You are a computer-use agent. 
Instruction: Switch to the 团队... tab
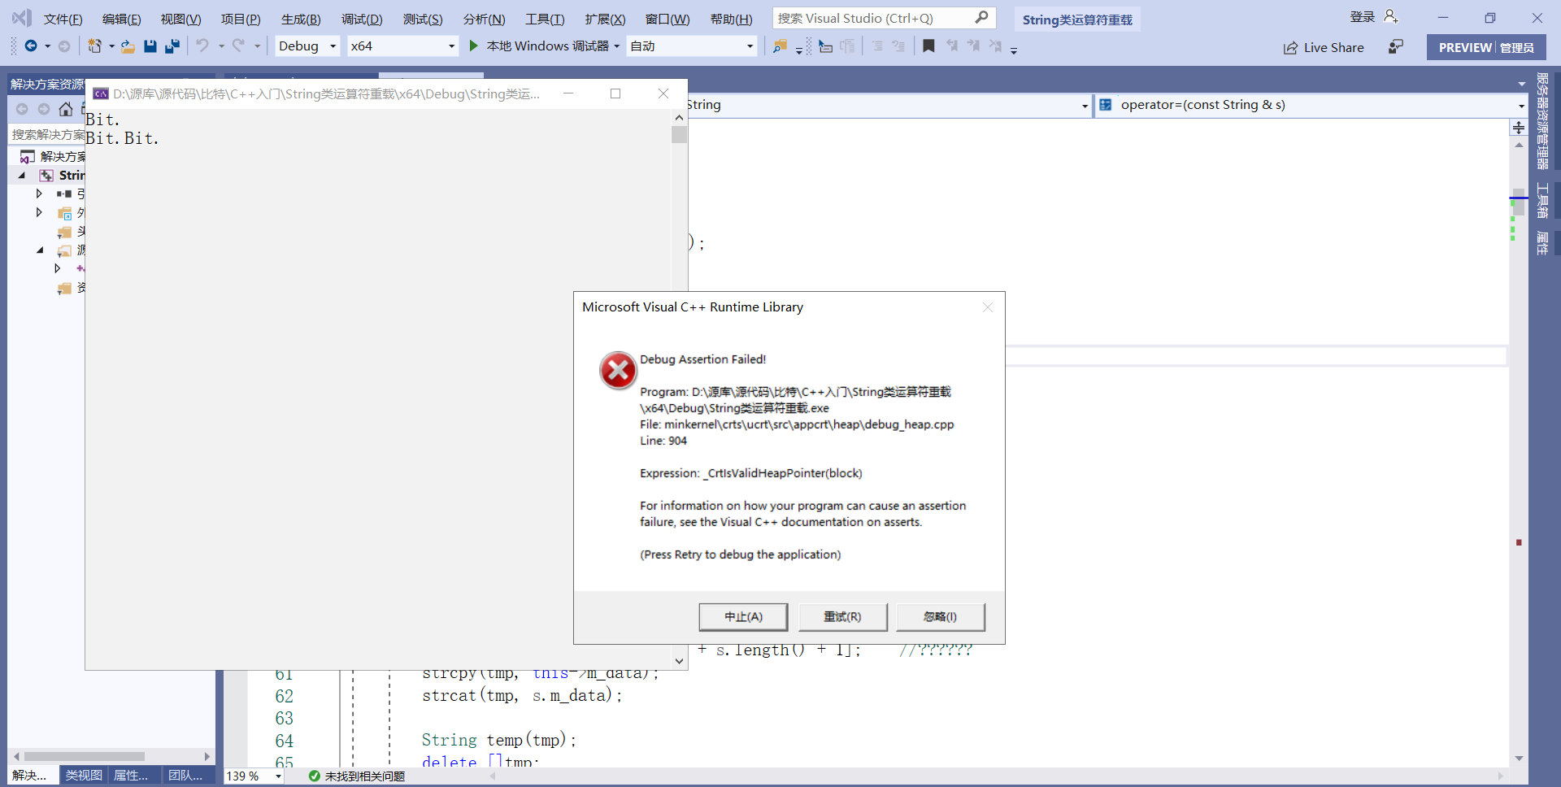click(185, 776)
